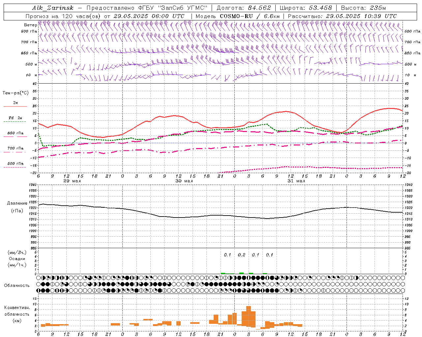Click the 30 мая date label

click(184, 181)
